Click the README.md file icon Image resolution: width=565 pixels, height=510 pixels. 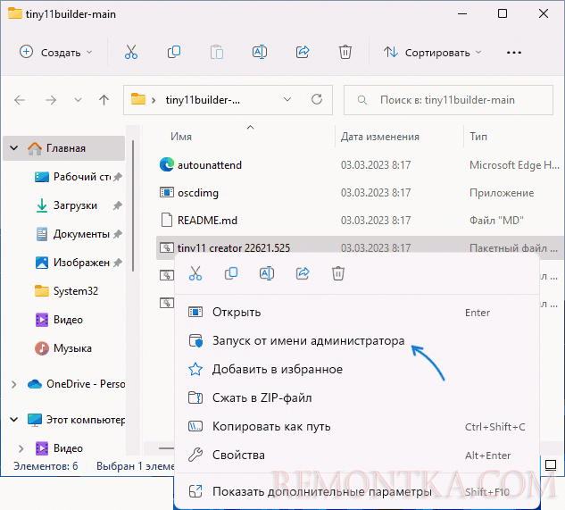pyautogui.click(x=167, y=220)
